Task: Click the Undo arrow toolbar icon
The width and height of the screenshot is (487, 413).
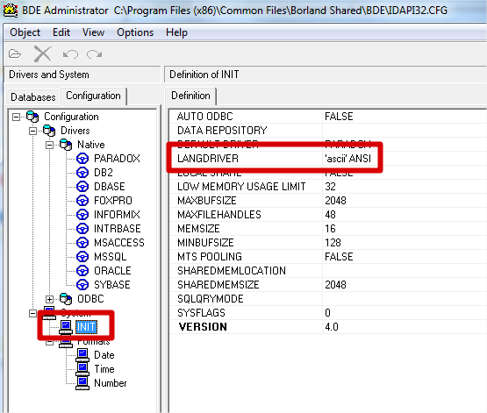Action: (70, 54)
